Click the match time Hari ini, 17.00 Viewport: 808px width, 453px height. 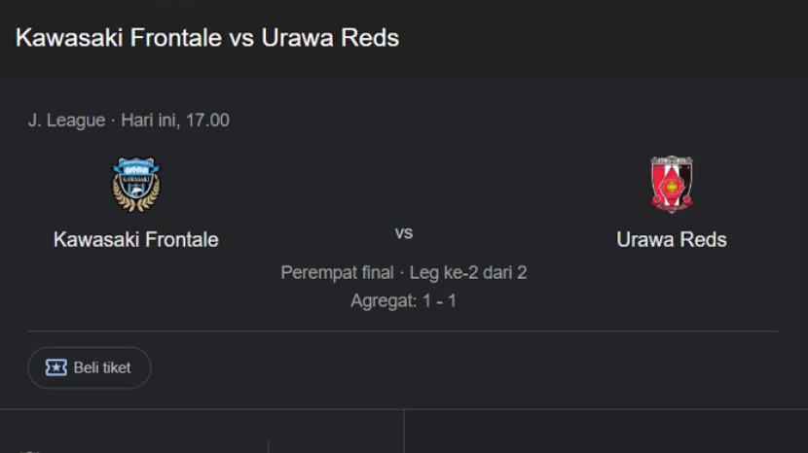[x=175, y=121]
